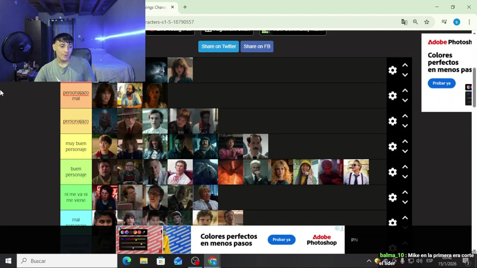
Task: Open Windows Start menu
Action: 8,261
